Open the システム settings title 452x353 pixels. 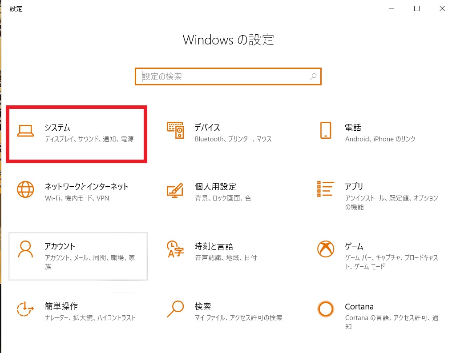57,128
